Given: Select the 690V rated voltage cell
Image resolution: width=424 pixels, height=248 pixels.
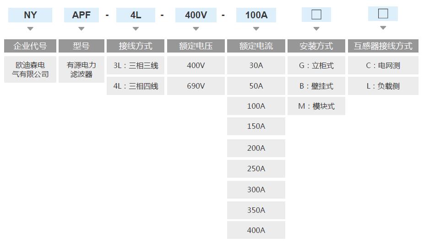Looking at the screenshot, I should click(x=196, y=86).
